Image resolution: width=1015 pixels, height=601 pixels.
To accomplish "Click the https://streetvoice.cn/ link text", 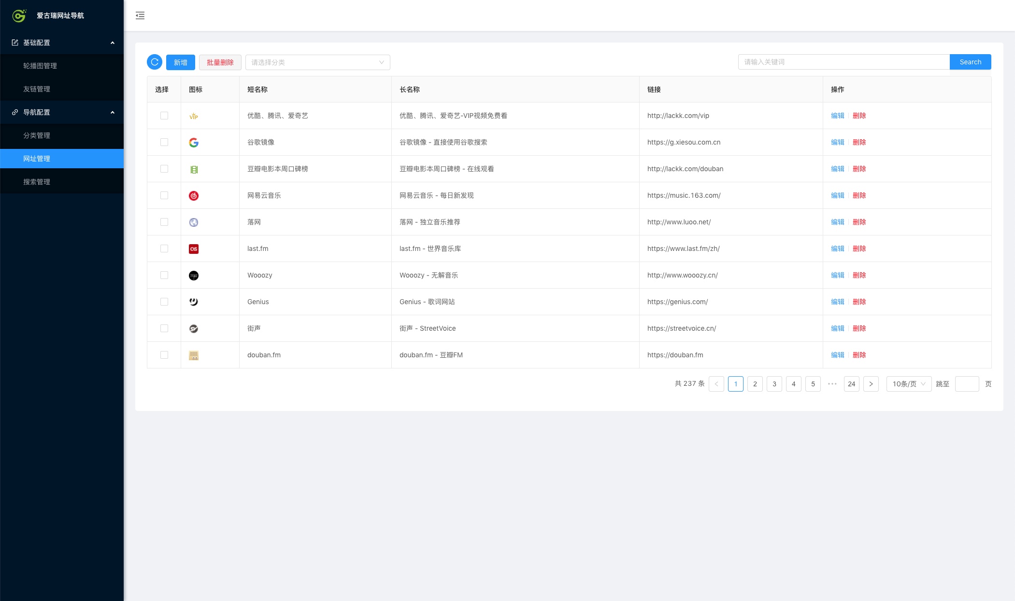I will tap(682, 328).
